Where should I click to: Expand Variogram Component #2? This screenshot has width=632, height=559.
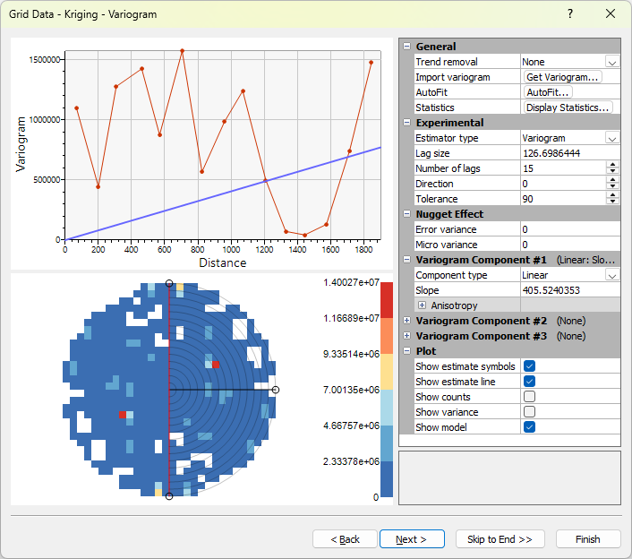coord(406,321)
